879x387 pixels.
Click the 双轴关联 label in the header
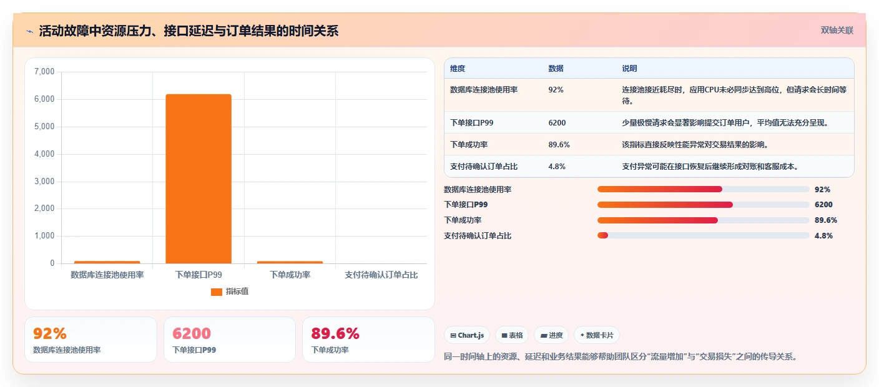tap(837, 30)
